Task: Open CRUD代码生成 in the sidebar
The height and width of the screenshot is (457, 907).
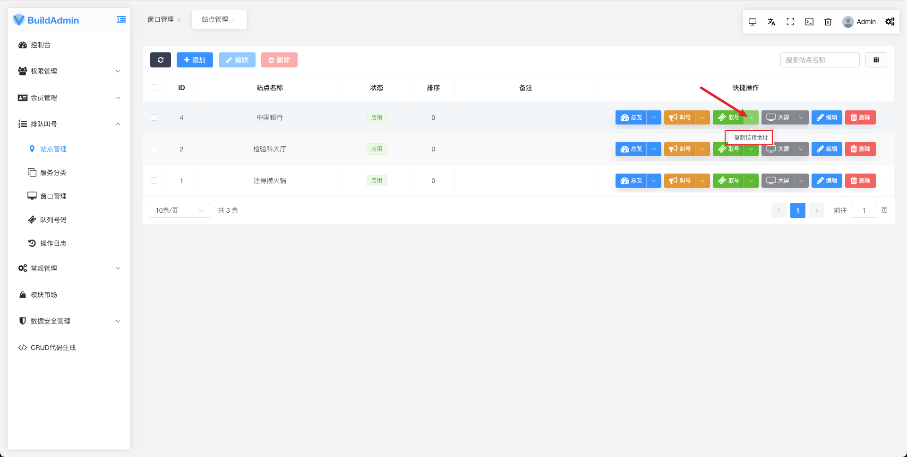Action: (69, 348)
